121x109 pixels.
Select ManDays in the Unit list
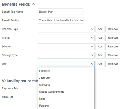(66, 85)
